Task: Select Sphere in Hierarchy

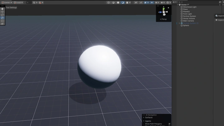Action: click(x=186, y=26)
